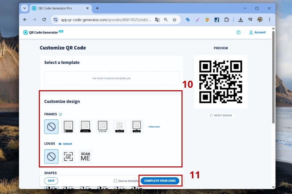
Task: Select the no-logo option under LOGOS
Action: click(51, 156)
